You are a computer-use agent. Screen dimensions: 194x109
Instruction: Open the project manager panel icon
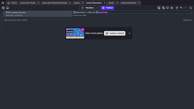pyautogui.click(x=3, y=8)
